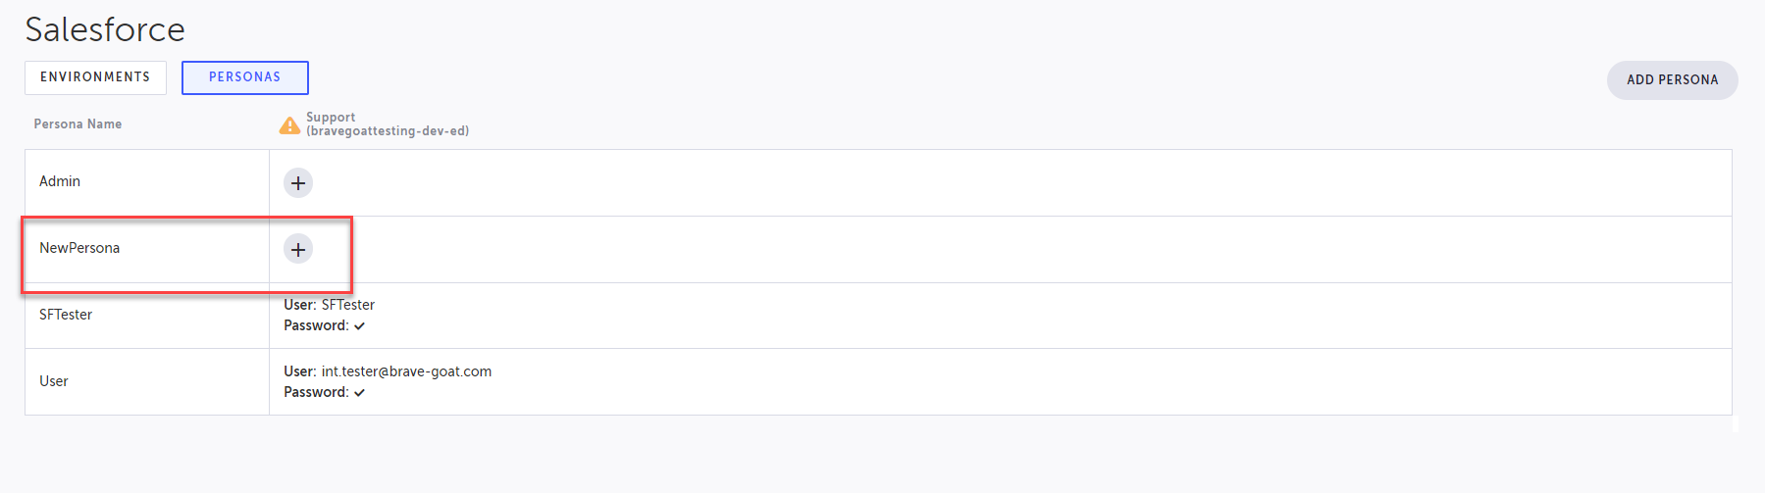
Task: Click the password checkmark for int.tester user
Action: [x=360, y=393]
